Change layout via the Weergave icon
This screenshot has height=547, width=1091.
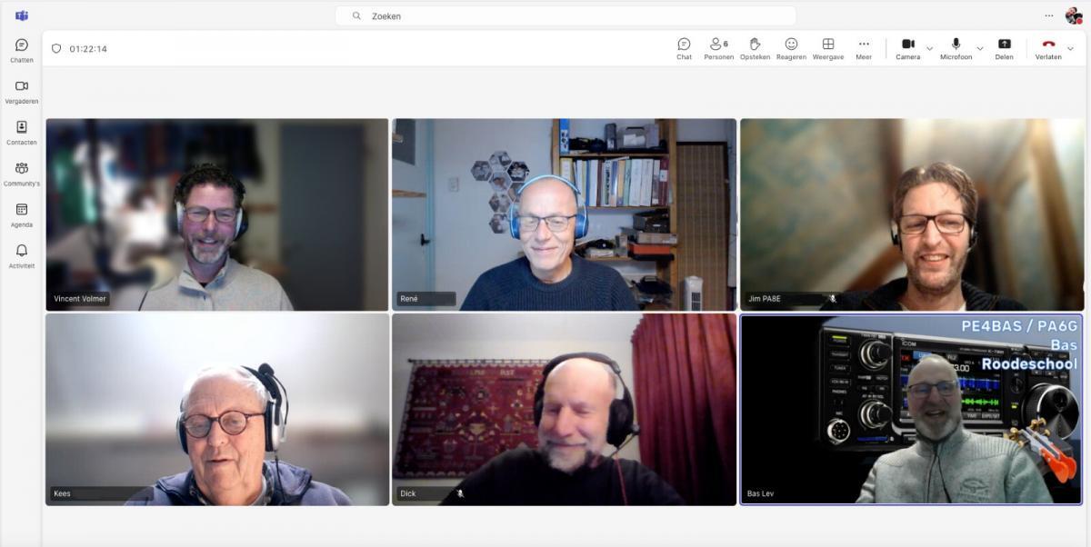click(x=827, y=48)
